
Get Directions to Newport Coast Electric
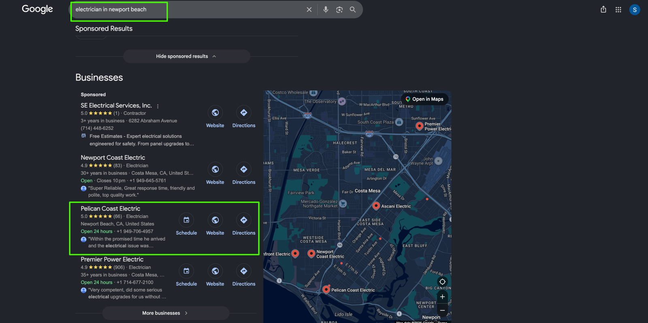(244, 174)
